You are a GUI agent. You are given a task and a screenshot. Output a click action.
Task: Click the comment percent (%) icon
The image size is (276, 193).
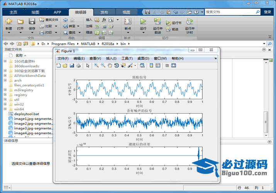tap(97, 26)
